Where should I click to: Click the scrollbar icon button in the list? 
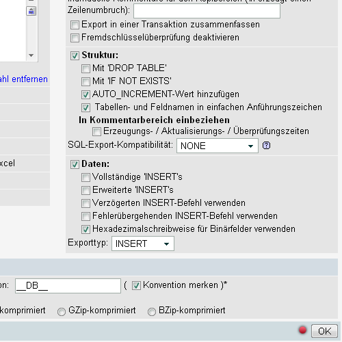point(31,11)
